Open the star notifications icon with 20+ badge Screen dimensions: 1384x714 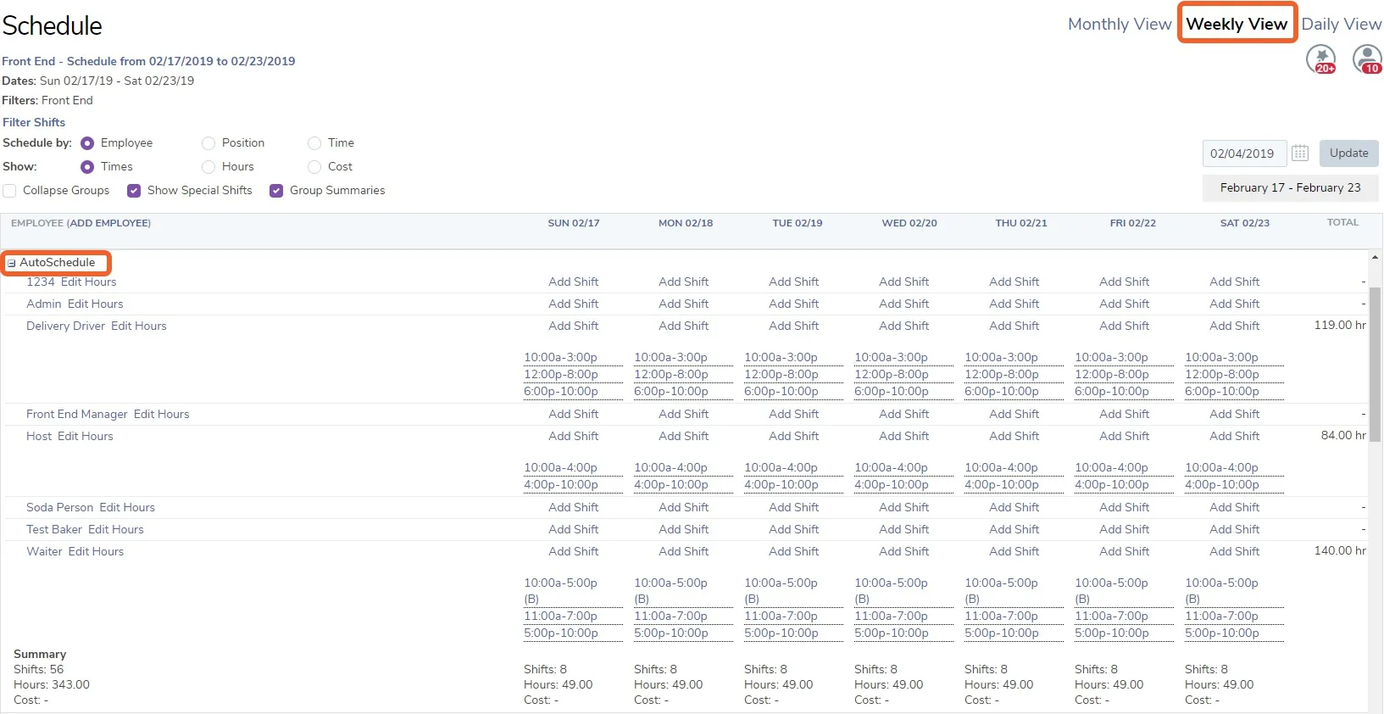[x=1320, y=59]
